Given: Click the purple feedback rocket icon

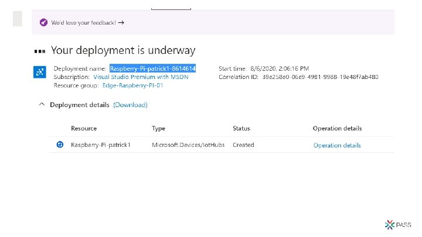Looking at the screenshot, I should pos(43,23).
